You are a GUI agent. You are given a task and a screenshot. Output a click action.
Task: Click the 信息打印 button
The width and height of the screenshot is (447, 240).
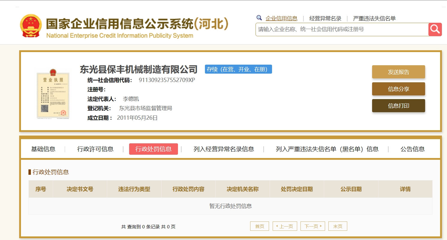[x=398, y=106]
